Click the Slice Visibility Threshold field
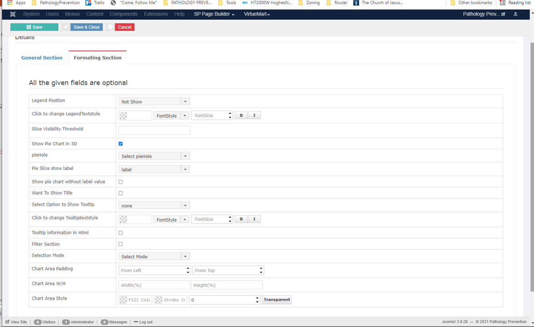Image resolution: width=534 pixels, height=327 pixels. point(154,130)
